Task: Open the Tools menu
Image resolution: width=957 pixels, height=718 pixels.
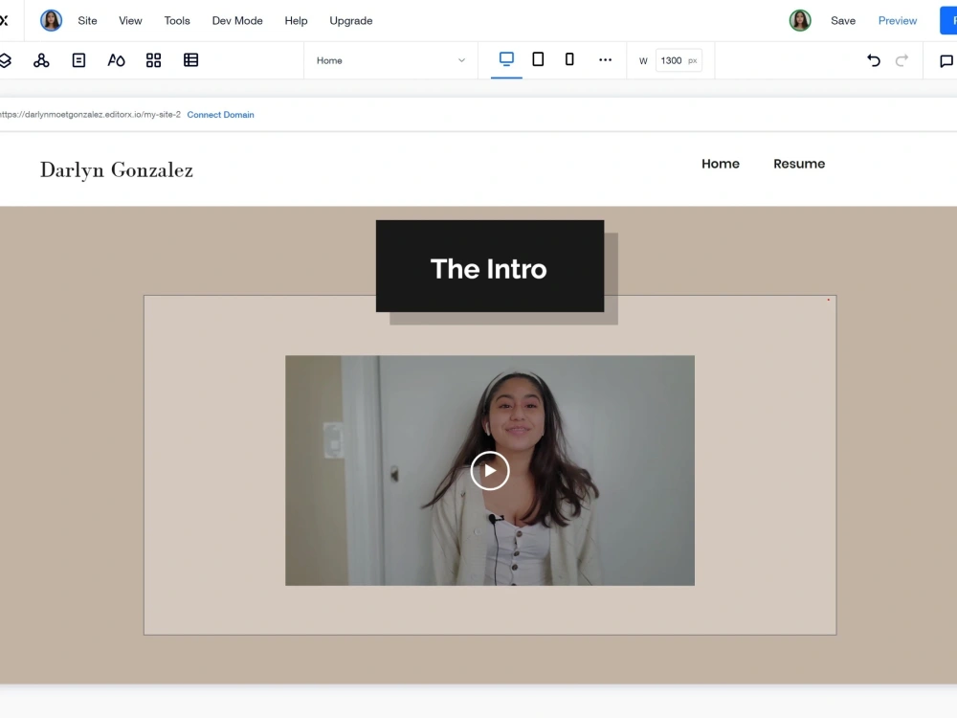Action: tap(177, 21)
